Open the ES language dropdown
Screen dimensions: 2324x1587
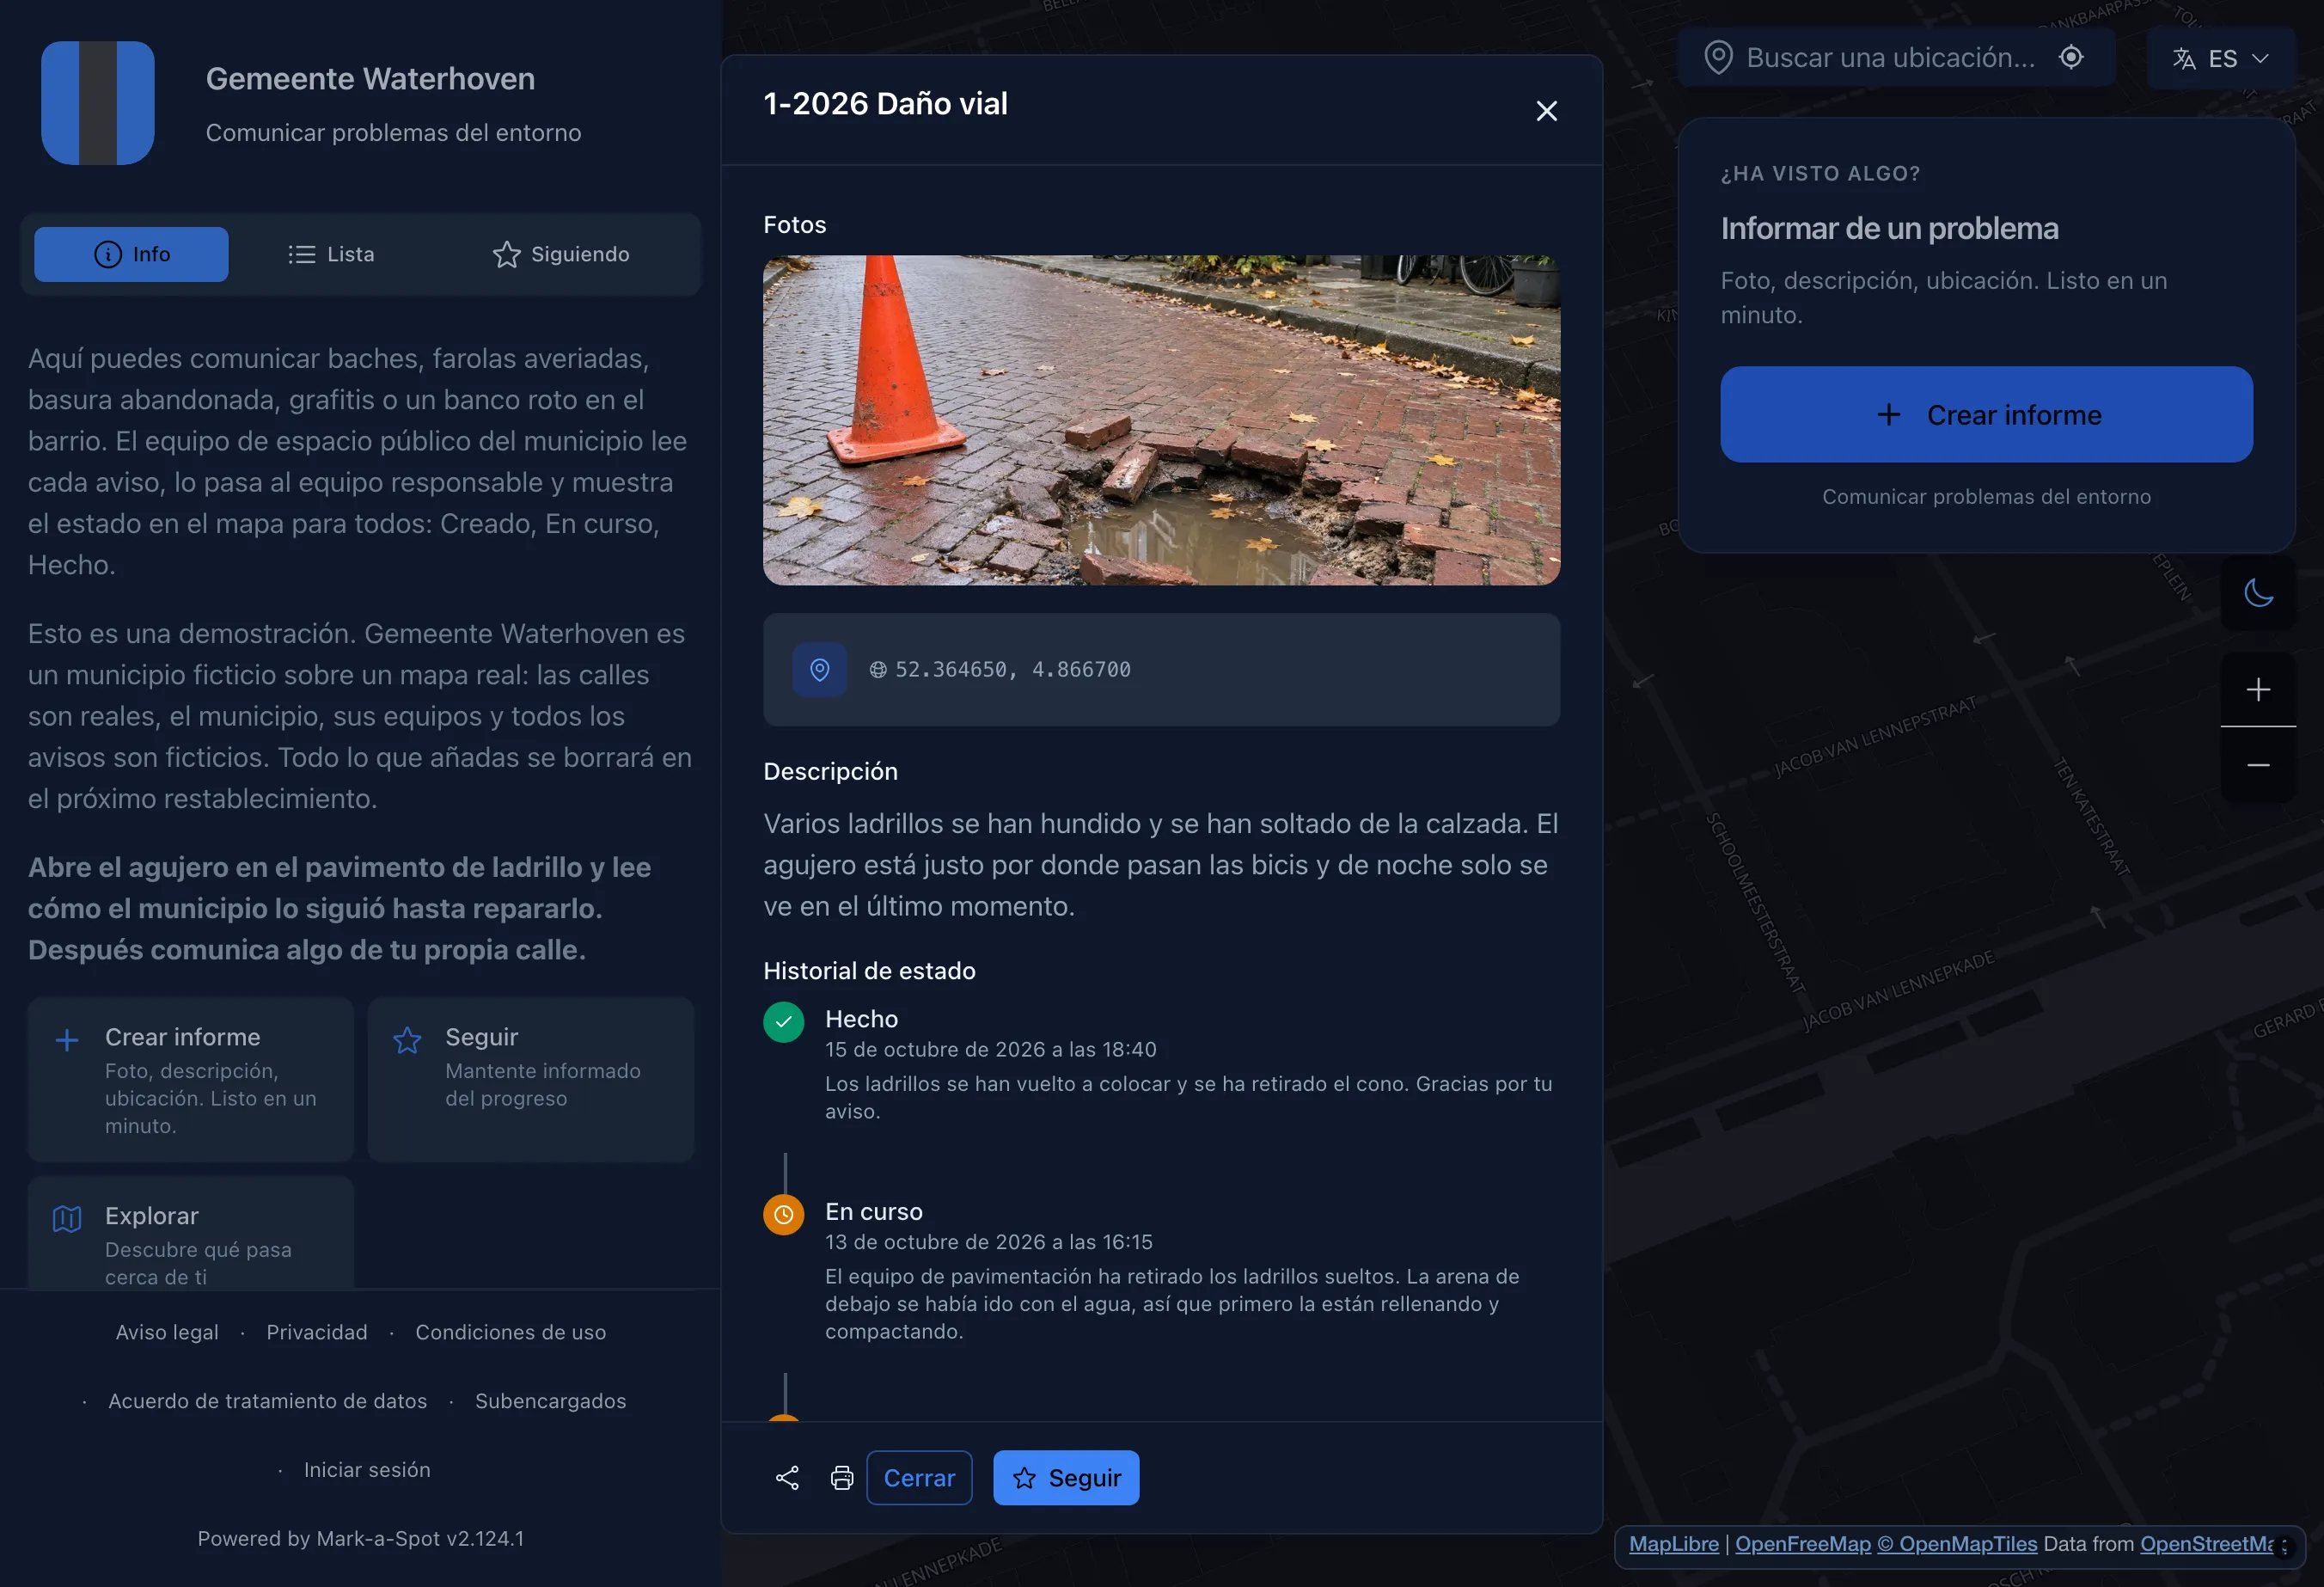(x=2220, y=58)
